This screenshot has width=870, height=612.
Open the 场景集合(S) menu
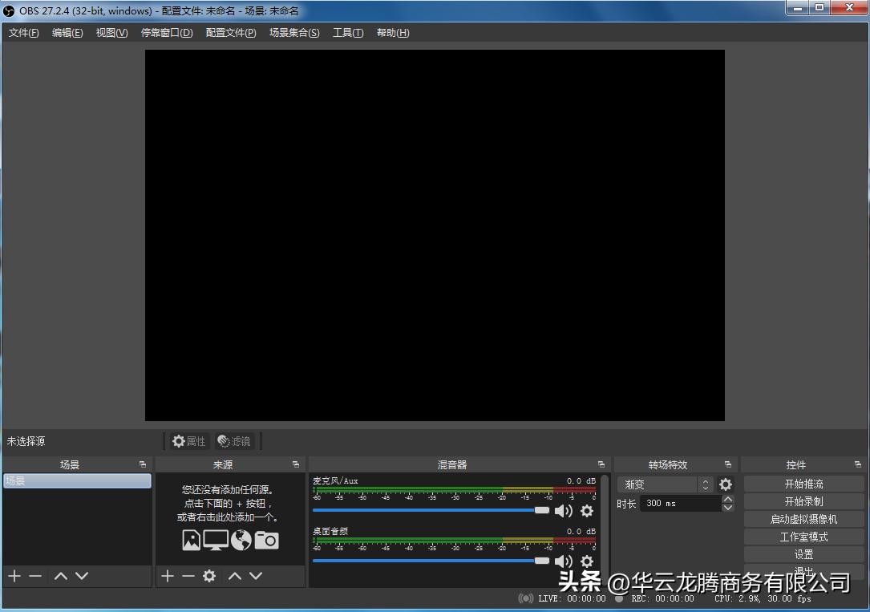(x=293, y=33)
